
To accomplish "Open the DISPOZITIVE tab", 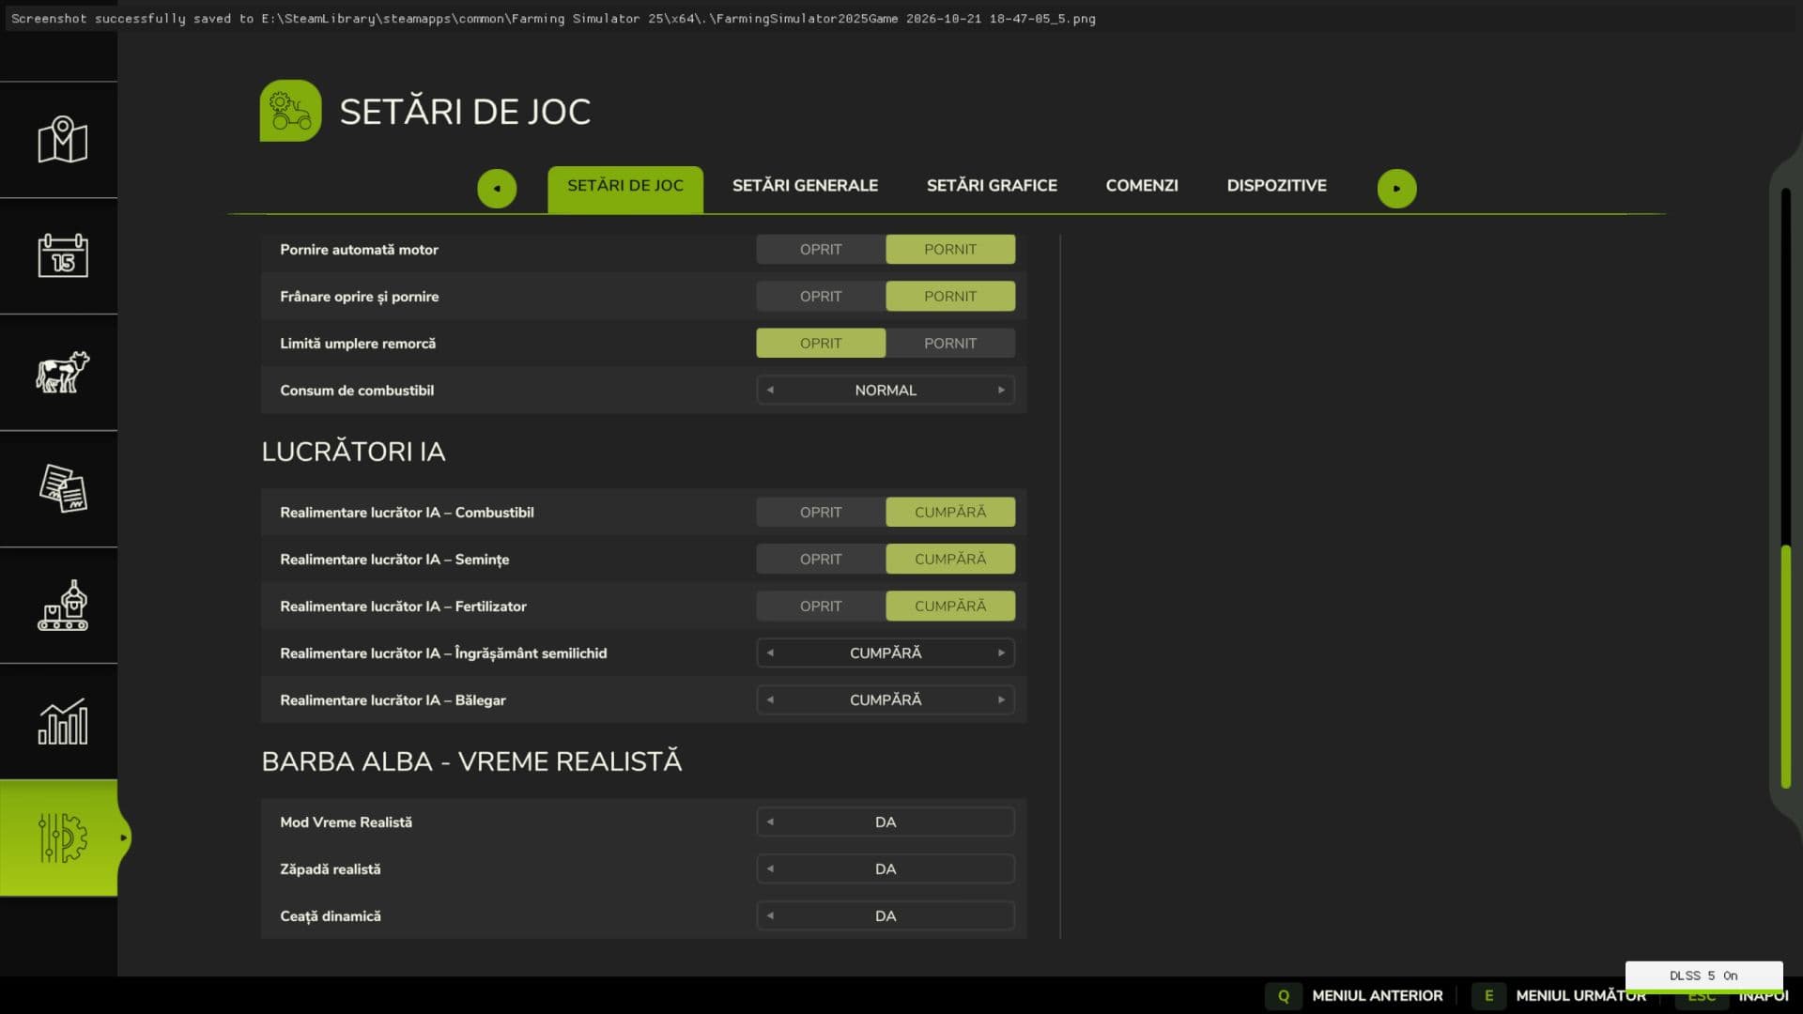I will (x=1276, y=186).
